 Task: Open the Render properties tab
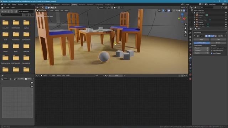190,37
